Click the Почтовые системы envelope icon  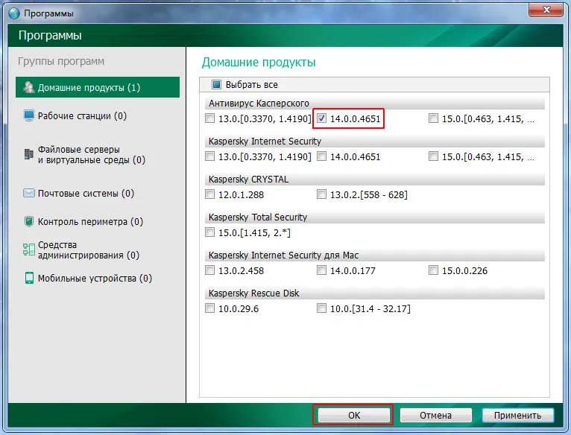[x=29, y=193]
